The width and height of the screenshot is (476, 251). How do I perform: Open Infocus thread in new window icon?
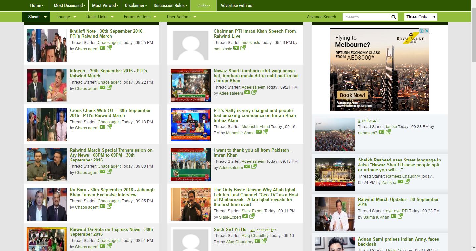[x=109, y=87]
